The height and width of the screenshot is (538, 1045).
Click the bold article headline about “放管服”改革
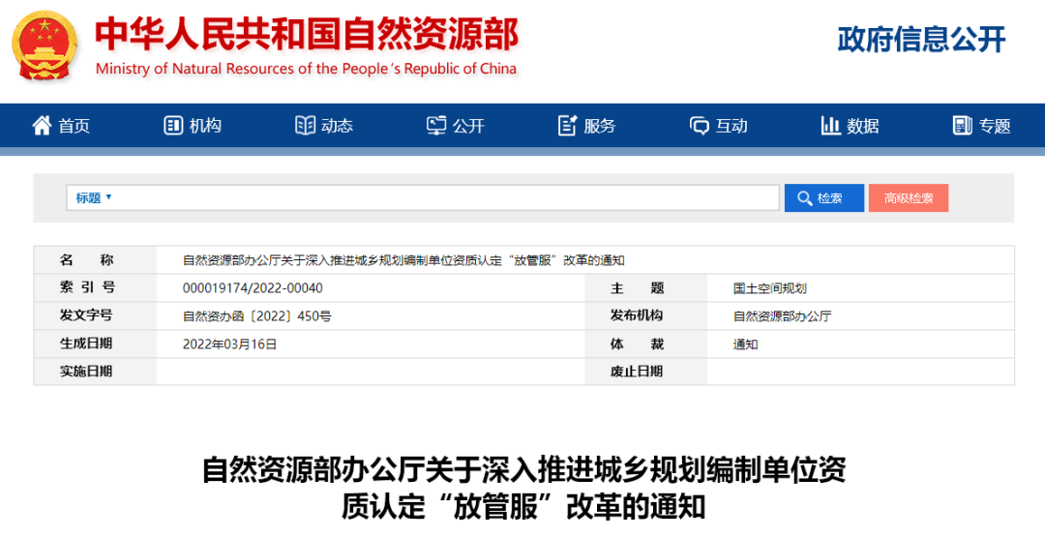[x=523, y=488]
